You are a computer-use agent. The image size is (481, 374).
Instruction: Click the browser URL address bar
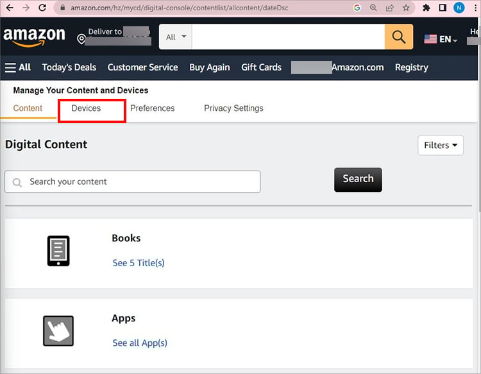coord(179,8)
